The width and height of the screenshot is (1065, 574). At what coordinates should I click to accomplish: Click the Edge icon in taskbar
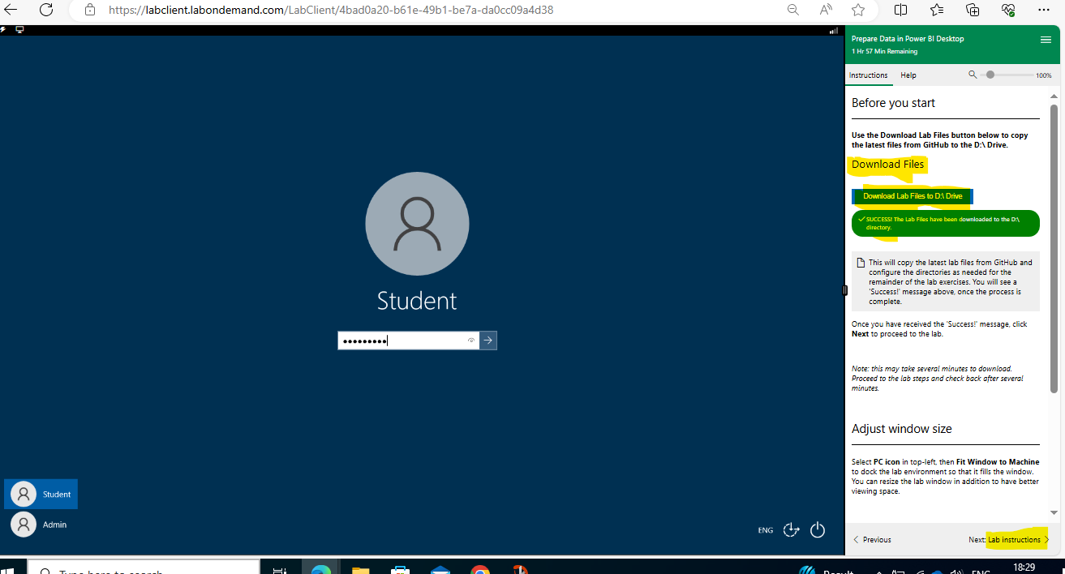pos(321,570)
